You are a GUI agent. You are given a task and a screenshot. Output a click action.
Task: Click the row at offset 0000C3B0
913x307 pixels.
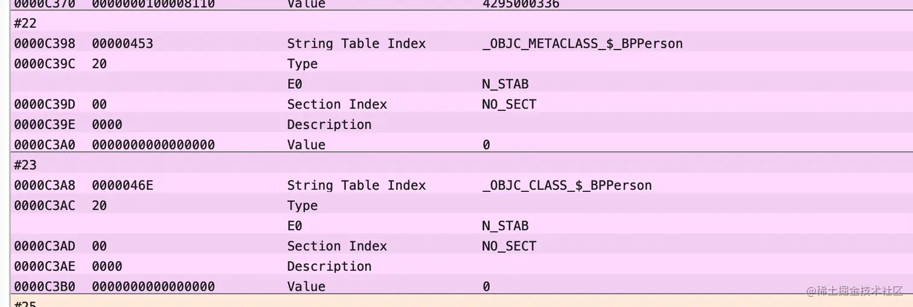pos(44,286)
